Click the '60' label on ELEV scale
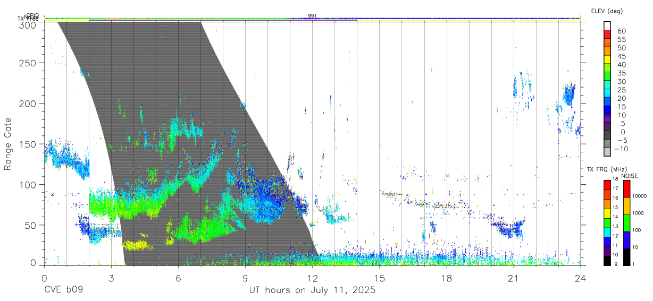The image size is (653, 301). tap(621, 31)
